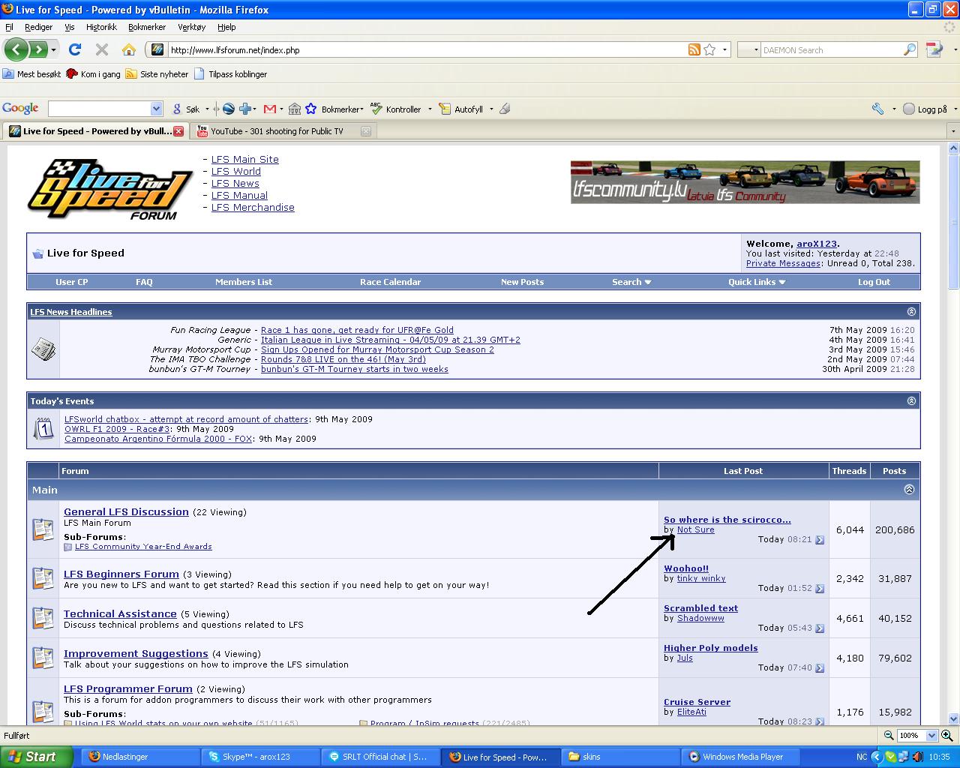Open Windows Media Player from taskbar

[741, 757]
